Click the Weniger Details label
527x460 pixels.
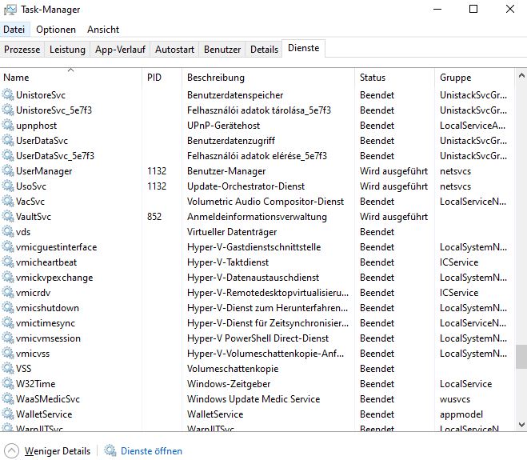tap(58, 451)
